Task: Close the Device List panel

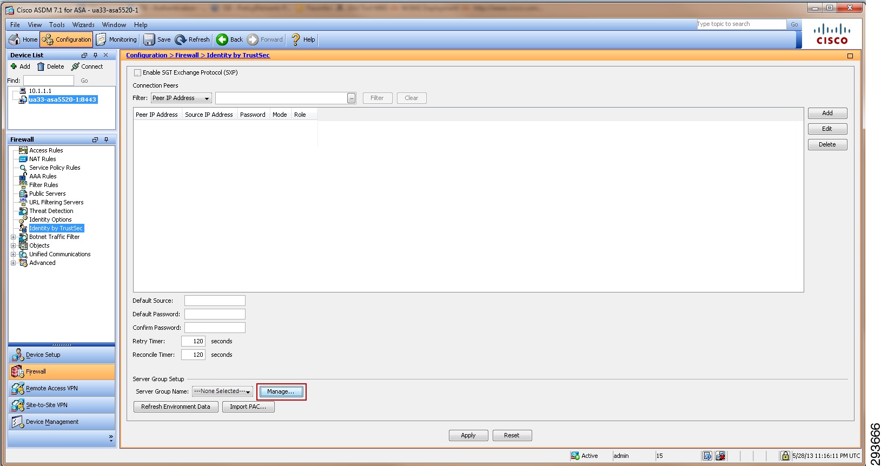Action: tap(106, 55)
